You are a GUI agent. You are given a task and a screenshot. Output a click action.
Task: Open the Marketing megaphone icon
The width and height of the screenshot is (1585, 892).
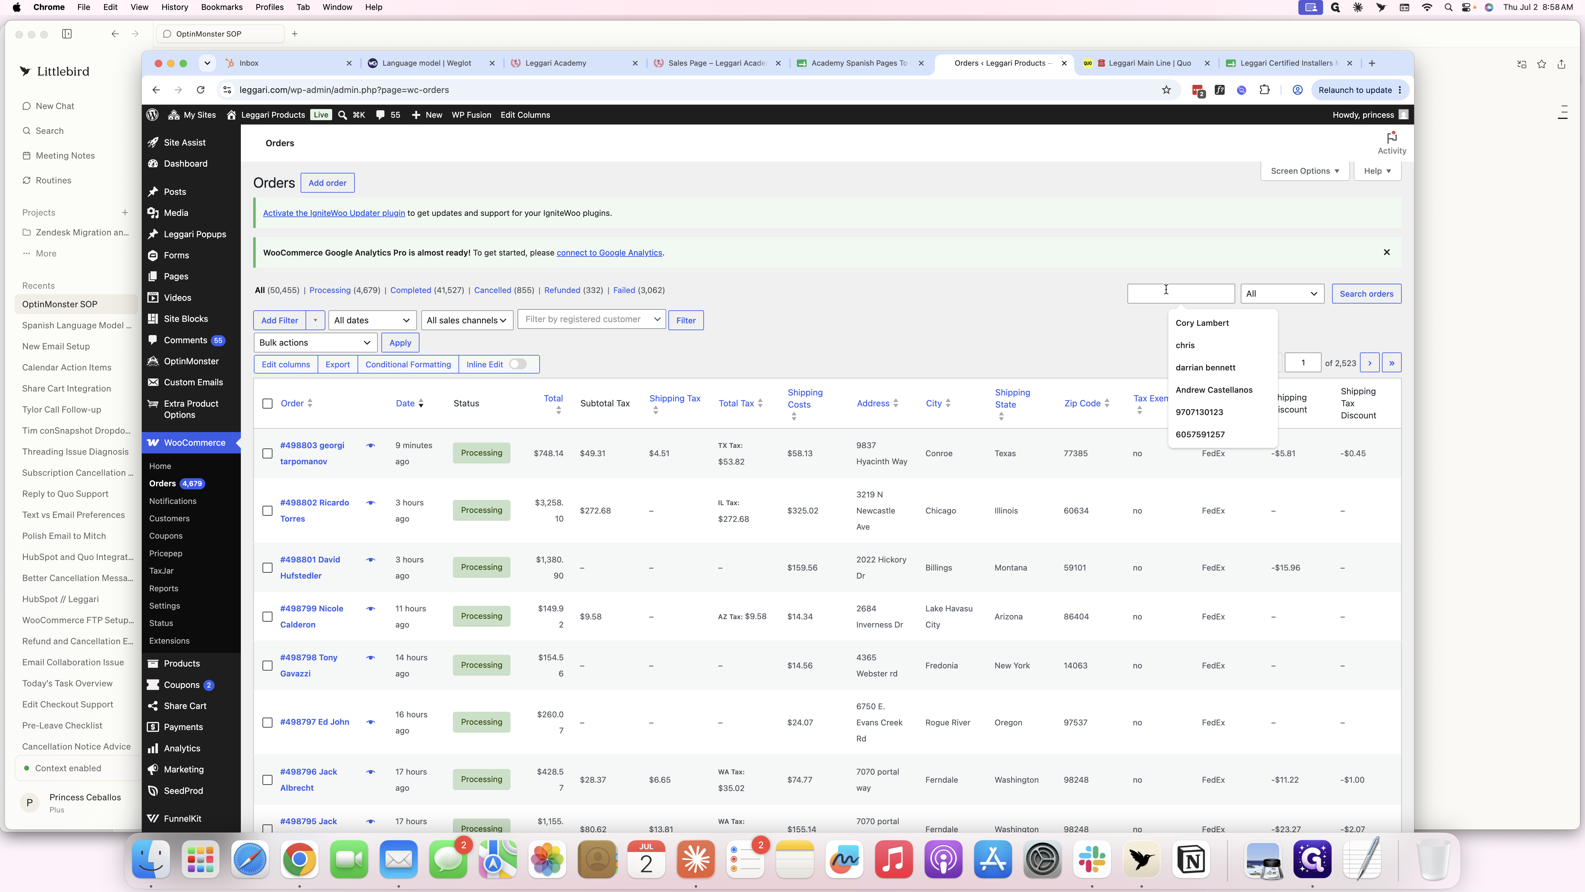coord(153,769)
